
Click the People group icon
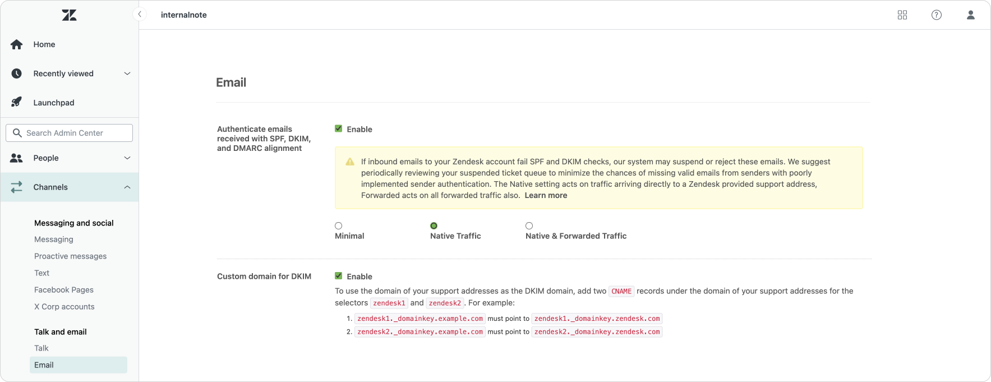(x=17, y=158)
